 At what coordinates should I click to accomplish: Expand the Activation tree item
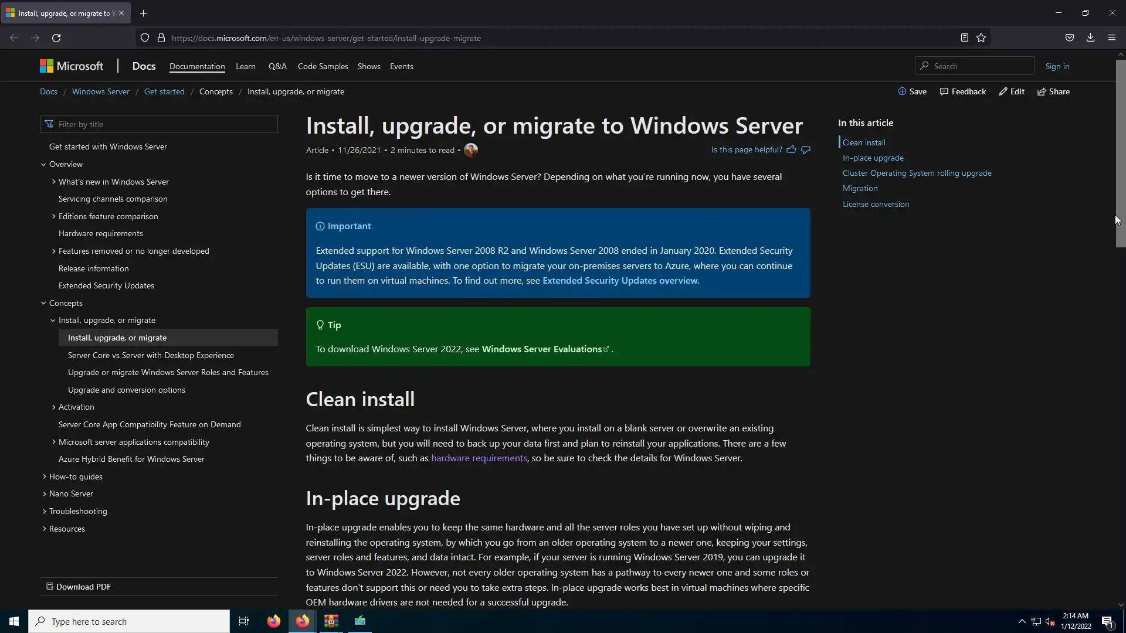[54, 407]
